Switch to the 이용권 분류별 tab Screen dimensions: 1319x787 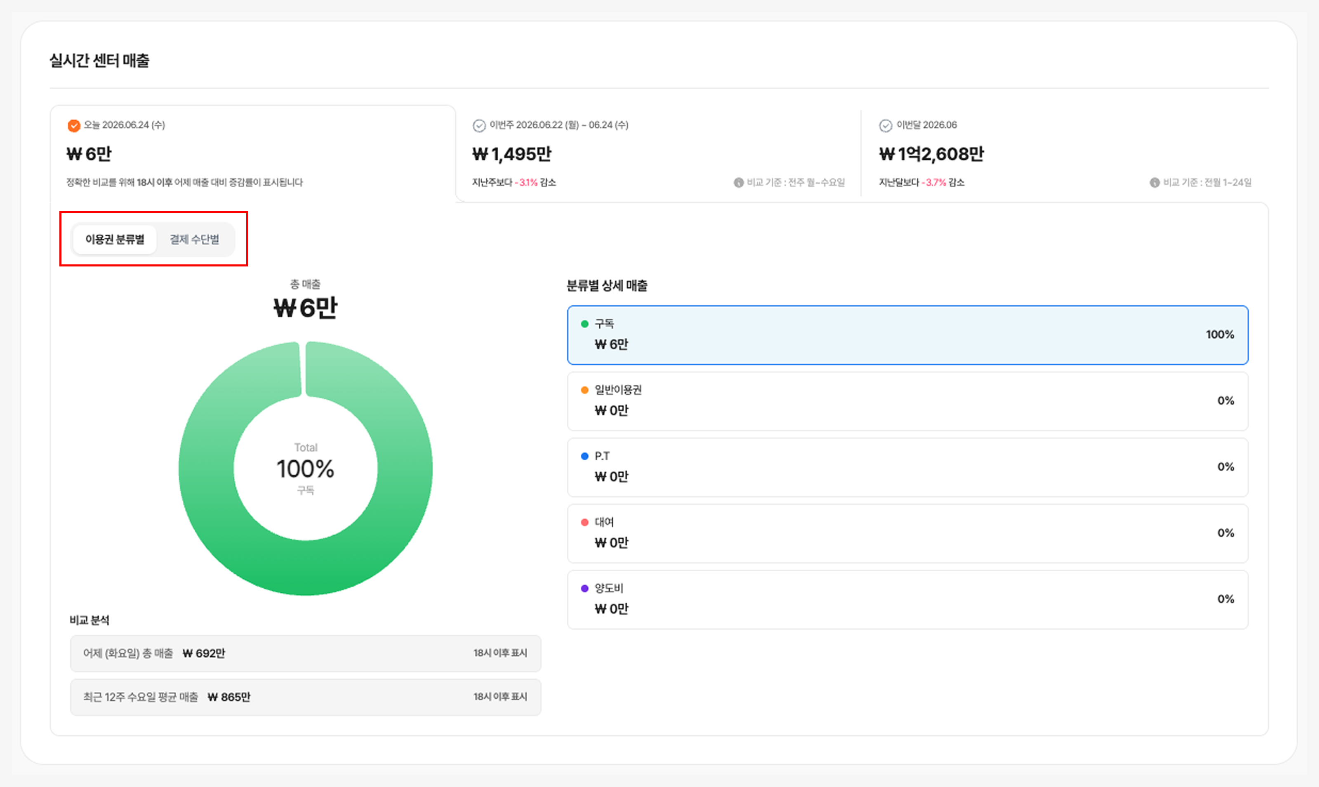(x=115, y=240)
